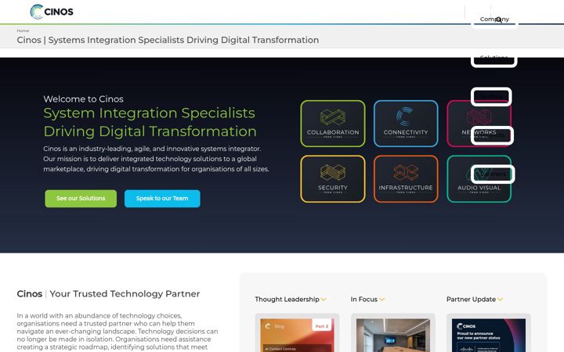Click the Speak to our Team button
The image size is (564, 352).
(162, 198)
